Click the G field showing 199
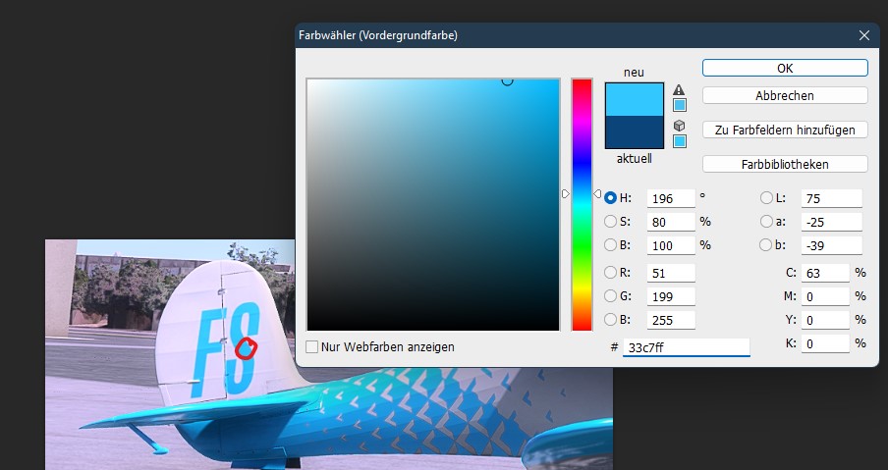The width and height of the screenshot is (888, 470). pos(671,296)
